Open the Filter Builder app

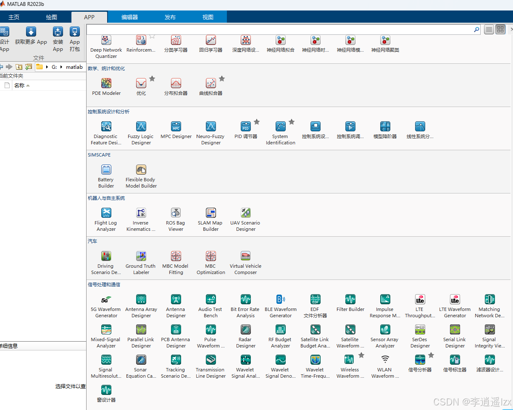tap(350, 303)
